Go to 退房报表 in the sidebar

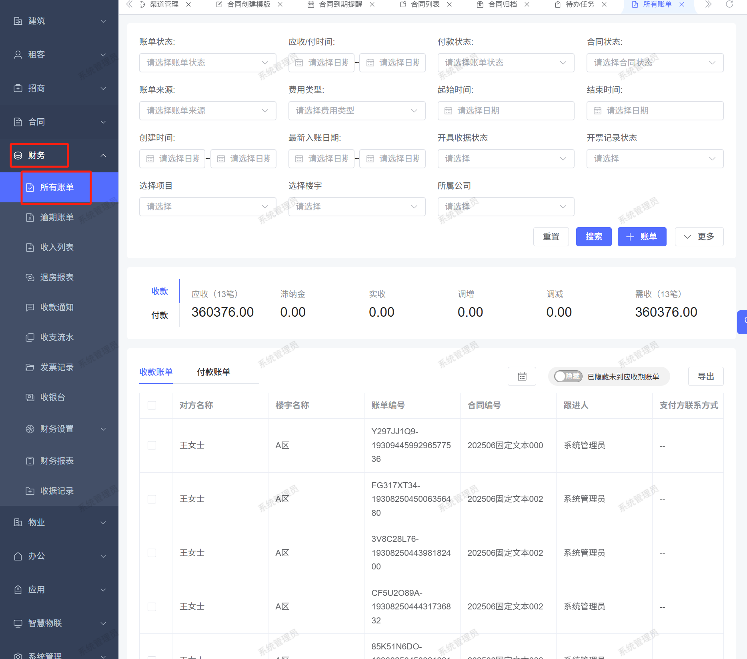57,277
